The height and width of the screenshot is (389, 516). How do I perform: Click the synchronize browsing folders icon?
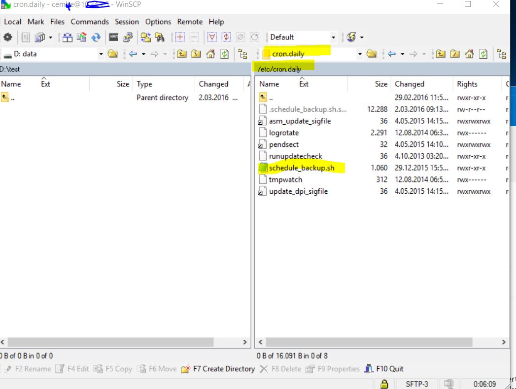pyautogui.click(x=145, y=37)
